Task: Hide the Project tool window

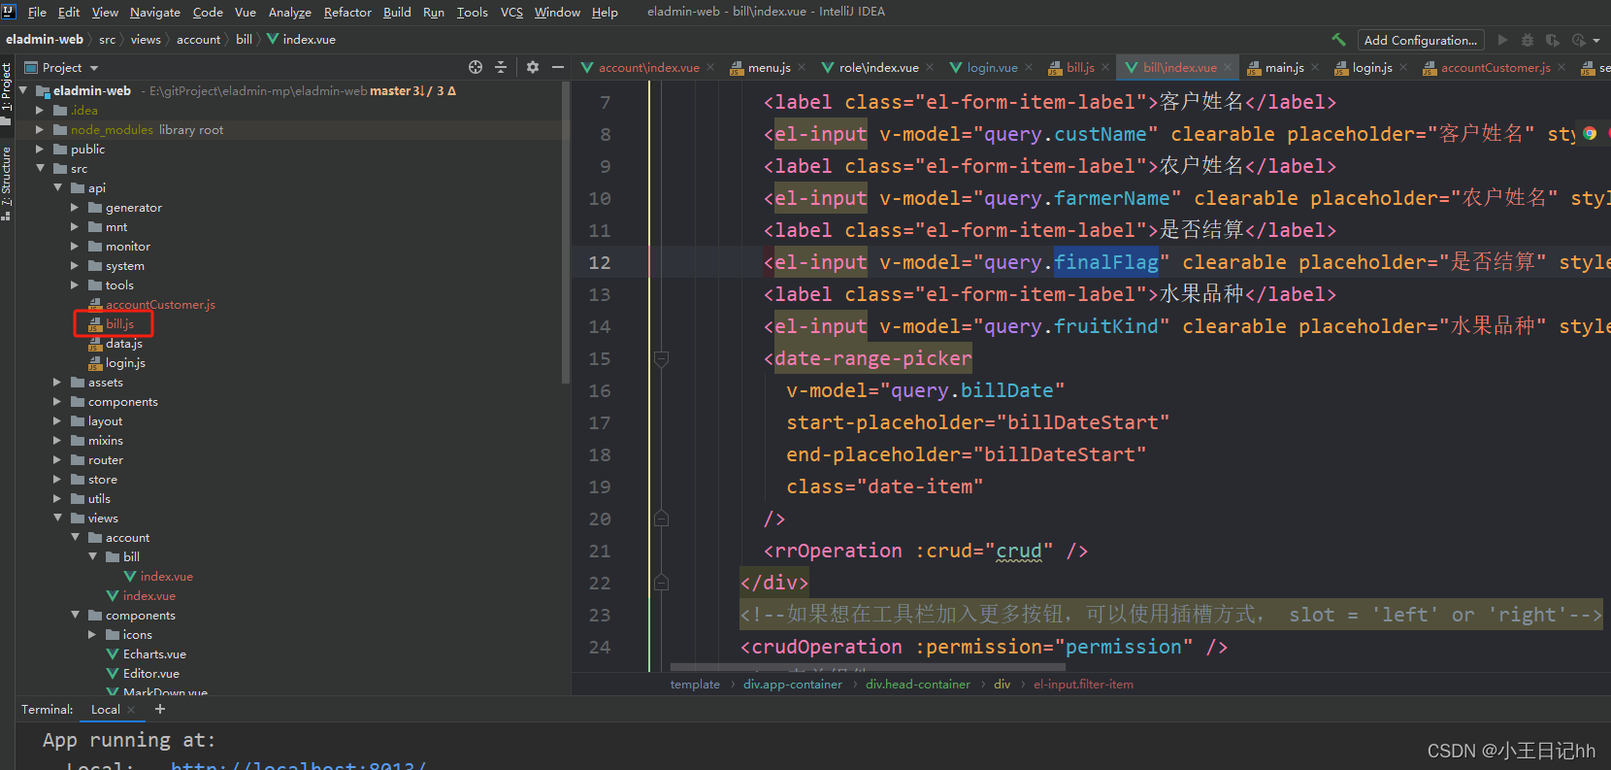Action: tap(558, 67)
